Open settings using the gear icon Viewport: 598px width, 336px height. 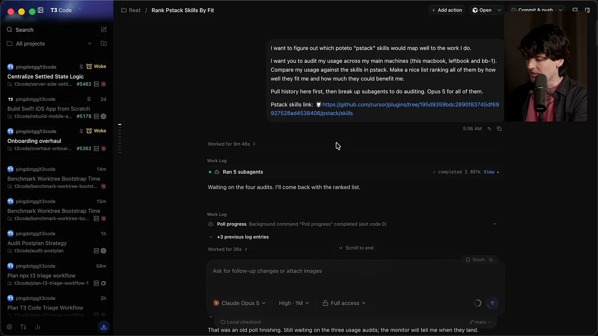click(x=9, y=327)
